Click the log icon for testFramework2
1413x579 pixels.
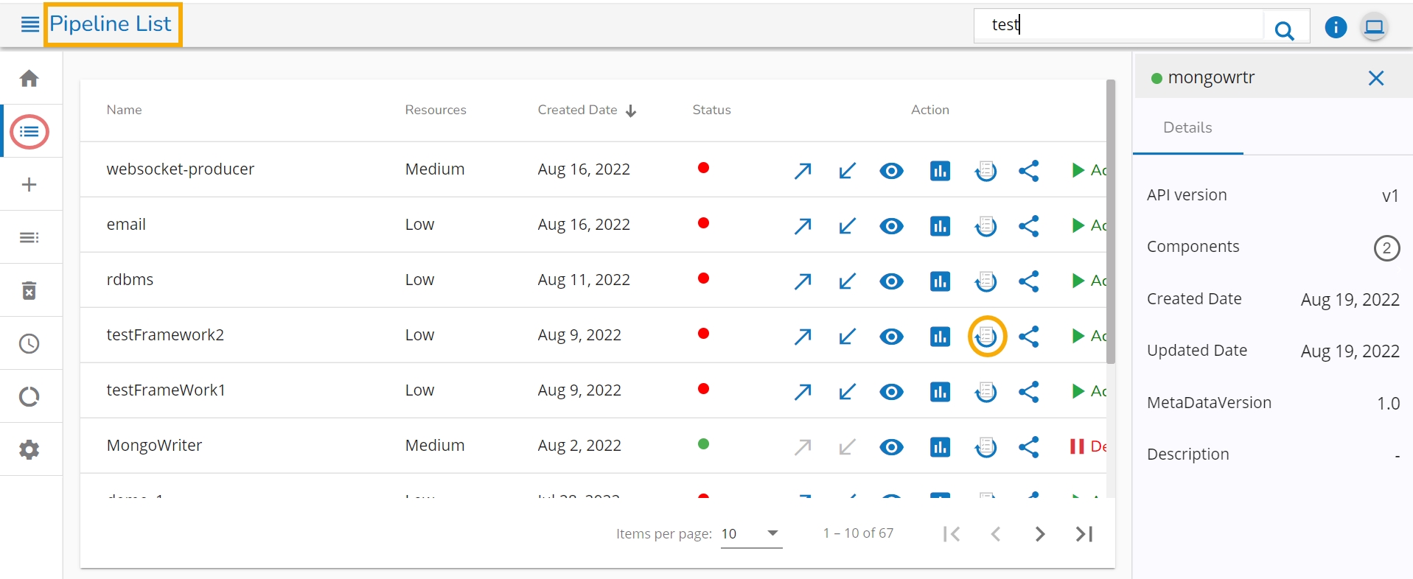click(x=986, y=337)
